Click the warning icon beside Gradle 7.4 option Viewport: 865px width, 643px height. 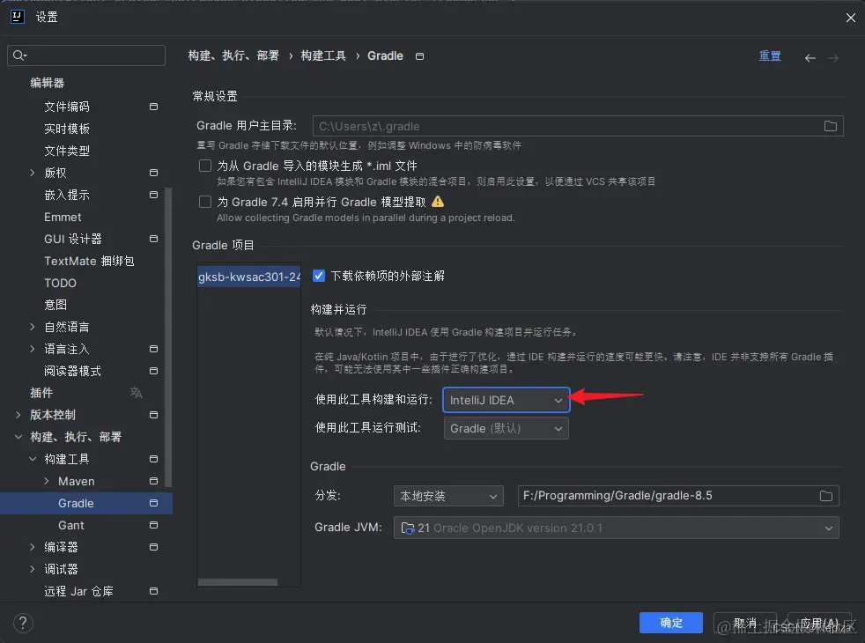coord(440,201)
